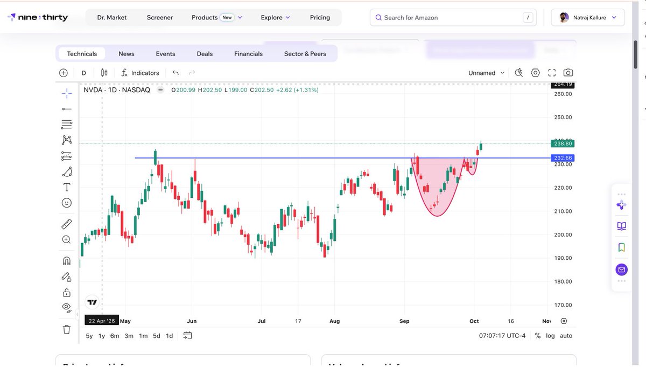Open the Fibonacci retracement tool group
Image resolution: width=646 pixels, height=373 pixels.
[x=67, y=125]
